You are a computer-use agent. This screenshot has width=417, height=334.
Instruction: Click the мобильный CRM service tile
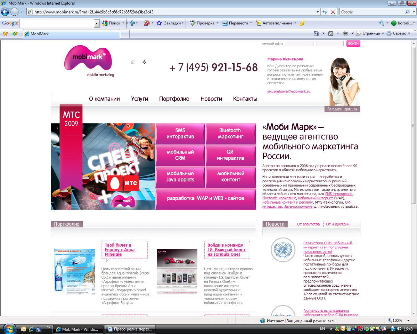pyautogui.click(x=180, y=155)
